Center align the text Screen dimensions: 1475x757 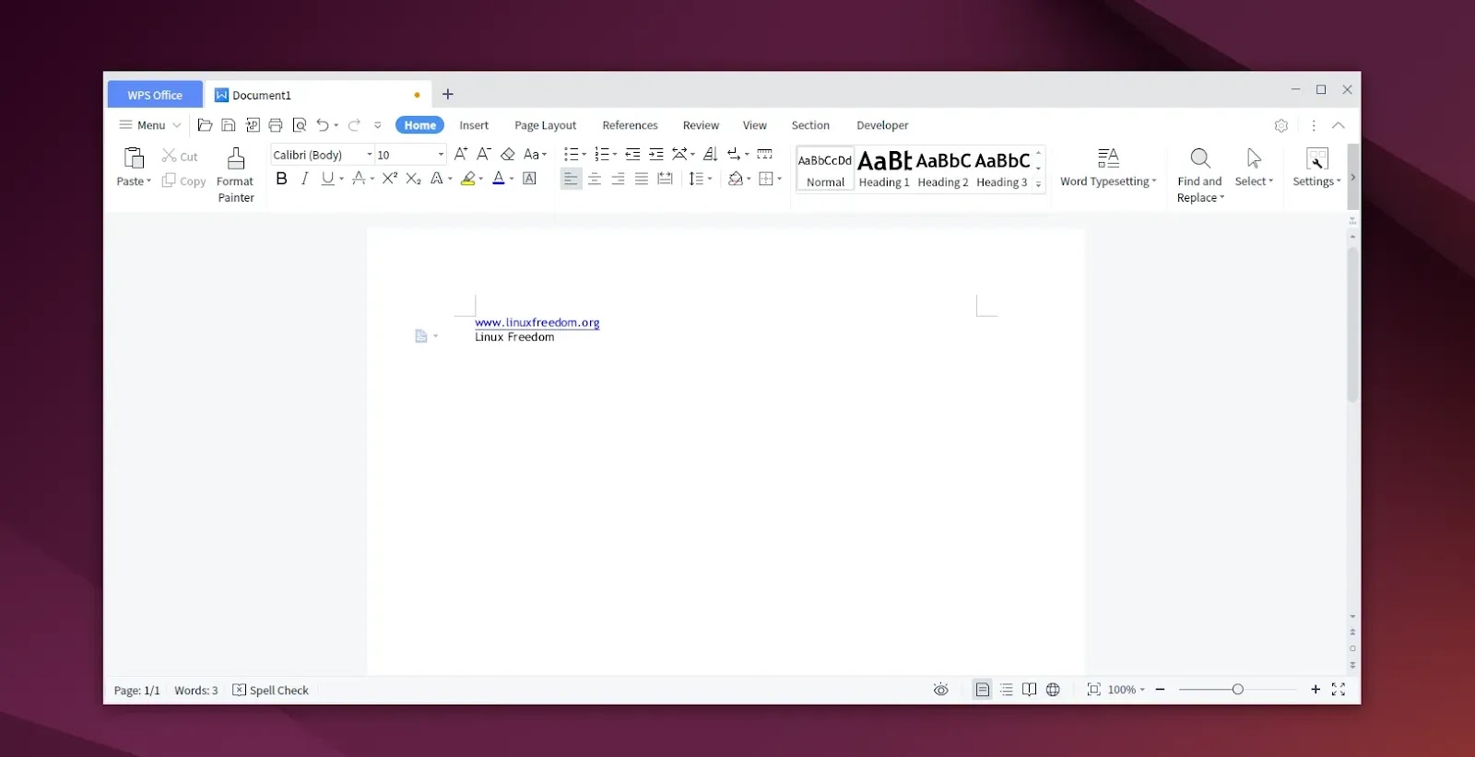[595, 179]
